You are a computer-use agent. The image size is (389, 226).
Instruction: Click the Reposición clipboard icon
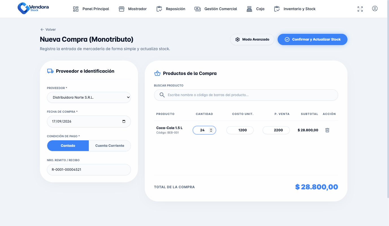click(159, 9)
